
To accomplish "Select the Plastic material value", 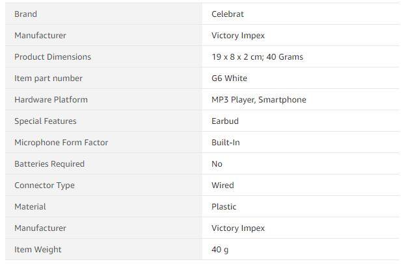I will pos(224,206).
